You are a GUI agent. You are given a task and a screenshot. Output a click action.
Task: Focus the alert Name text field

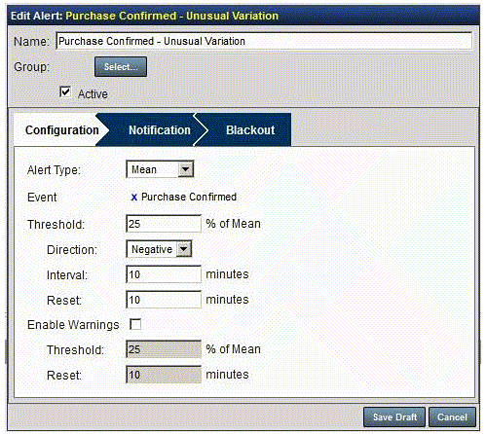pos(264,41)
